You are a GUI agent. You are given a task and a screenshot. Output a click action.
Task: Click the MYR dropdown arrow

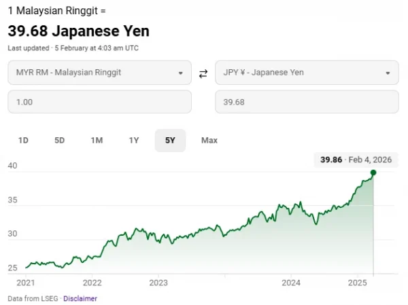[x=180, y=73]
